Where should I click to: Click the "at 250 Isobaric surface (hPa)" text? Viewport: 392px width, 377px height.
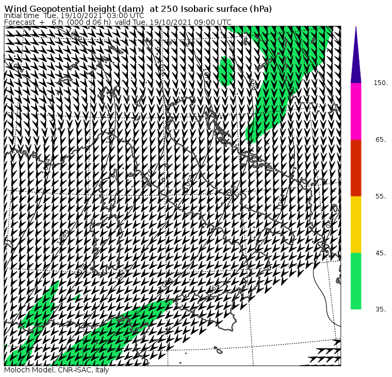pos(211,9)
